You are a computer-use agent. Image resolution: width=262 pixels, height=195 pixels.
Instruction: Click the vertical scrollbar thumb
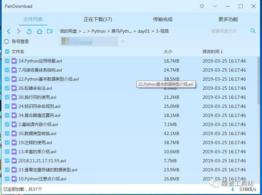(259, 80)
